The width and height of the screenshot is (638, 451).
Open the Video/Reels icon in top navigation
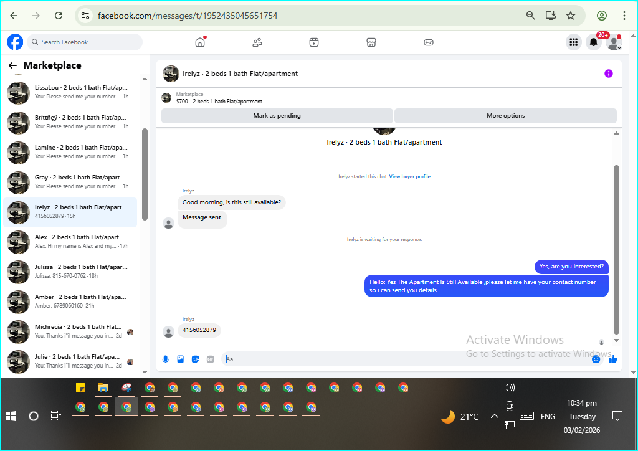click(x=314, y=42)
